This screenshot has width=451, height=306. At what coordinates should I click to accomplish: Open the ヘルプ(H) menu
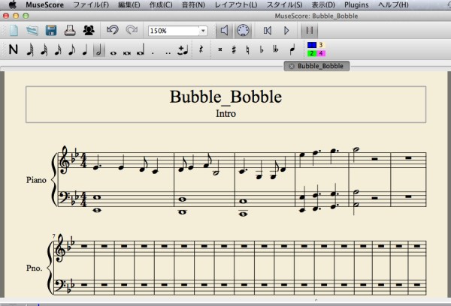tap(393, 5)
